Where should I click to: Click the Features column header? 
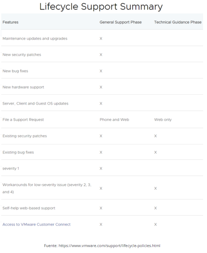[x=11, y=22]
